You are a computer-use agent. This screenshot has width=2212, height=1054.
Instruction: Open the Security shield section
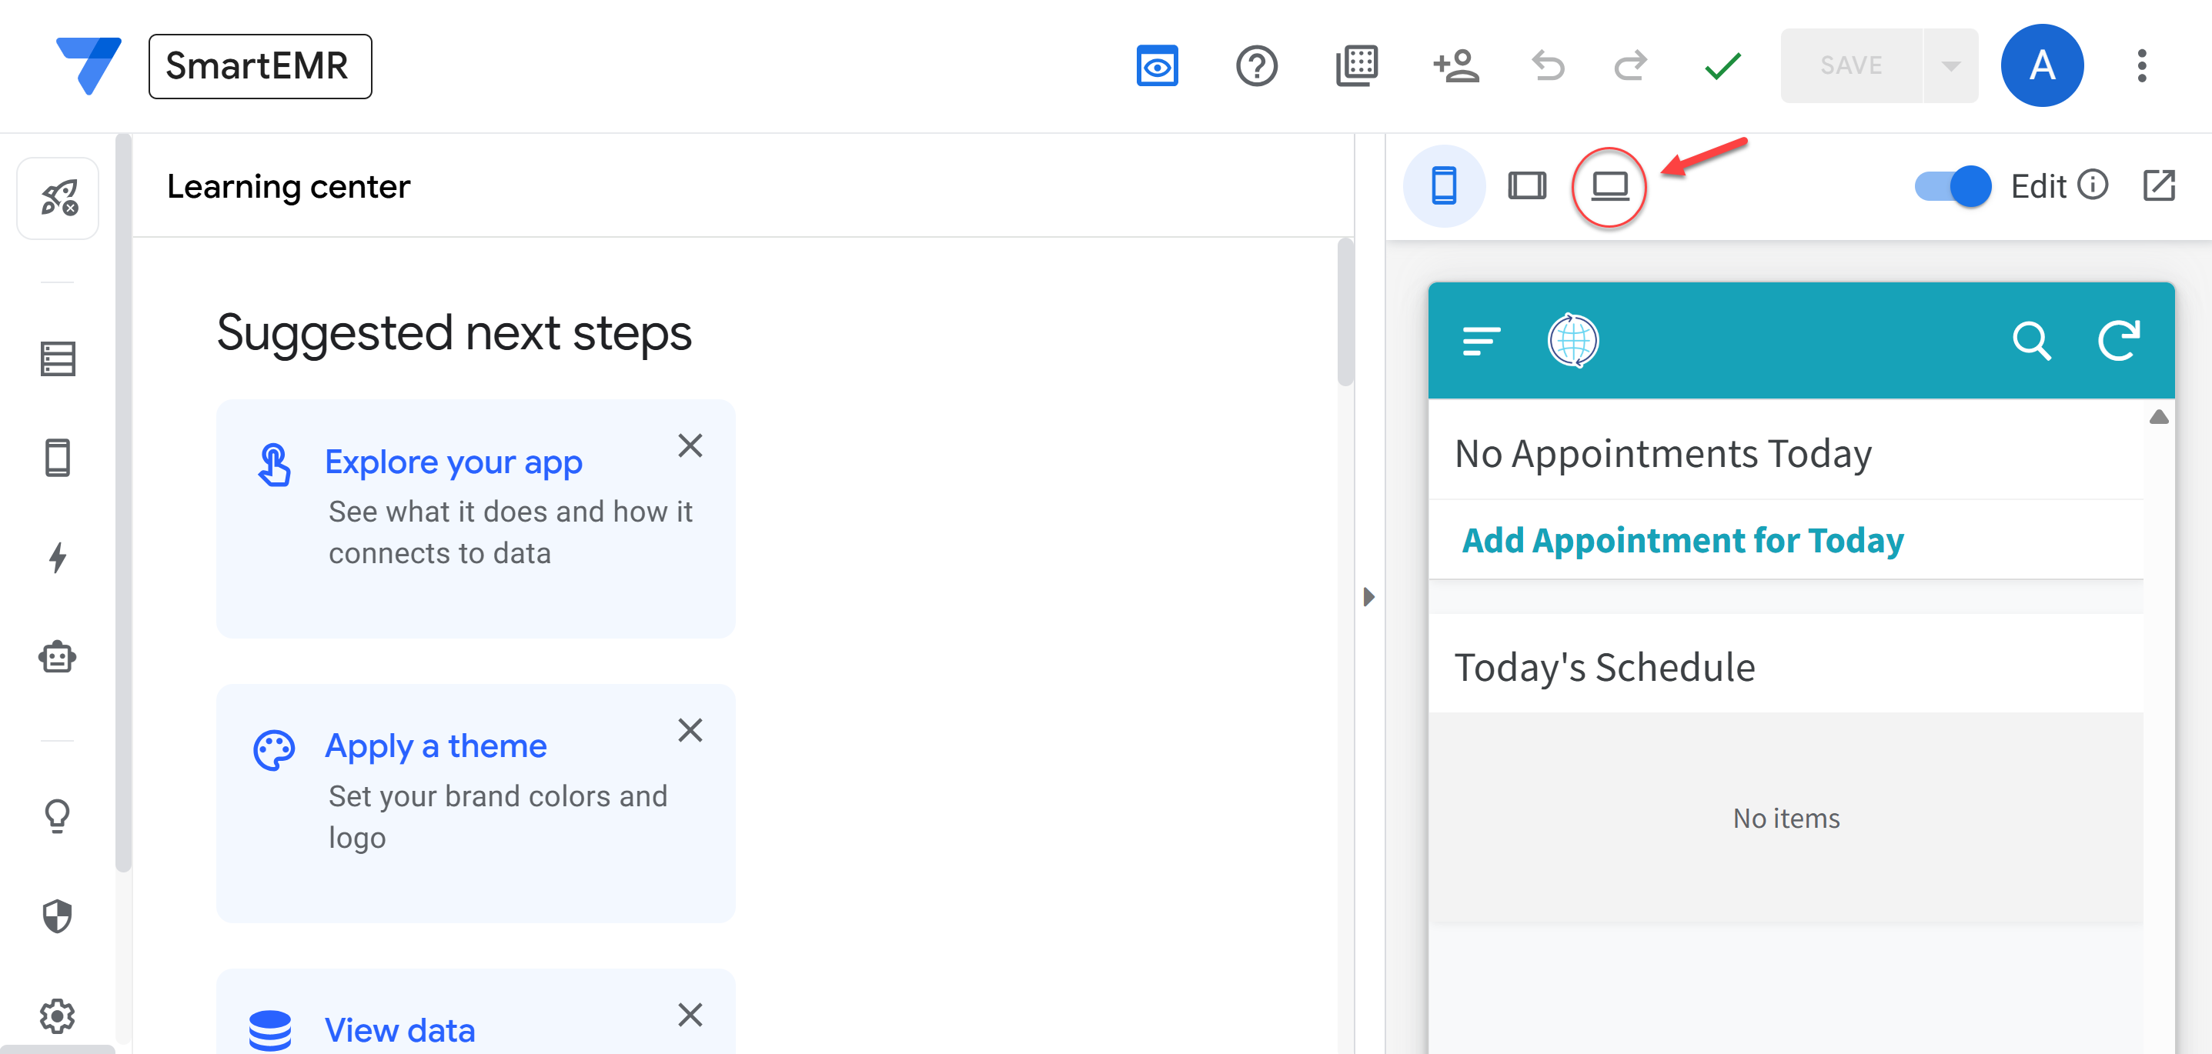pos(58,914)
